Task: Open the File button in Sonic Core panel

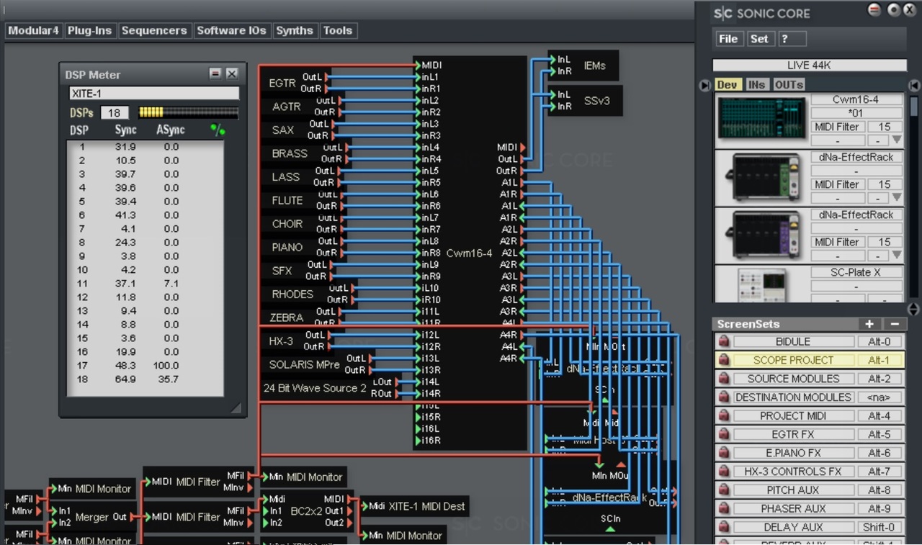Action: [x=728, y=39]
